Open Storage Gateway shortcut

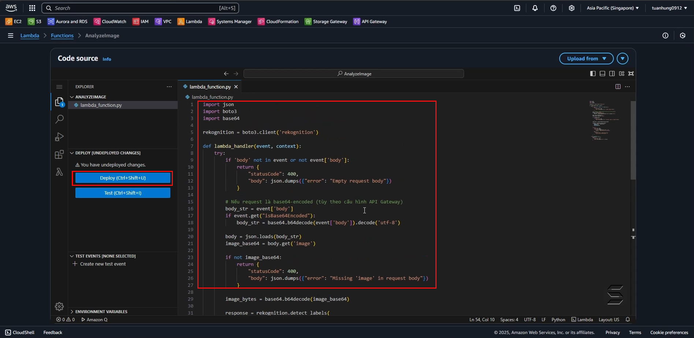coord(326,22)
